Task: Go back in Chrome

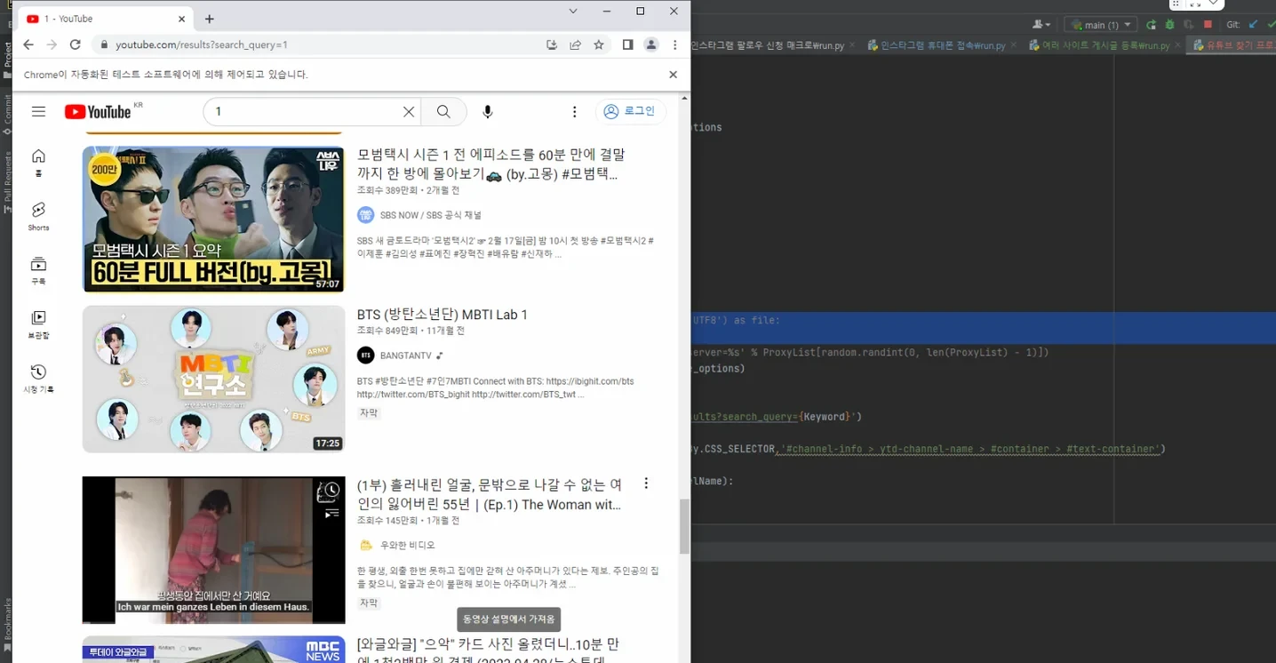Action: 28,44
